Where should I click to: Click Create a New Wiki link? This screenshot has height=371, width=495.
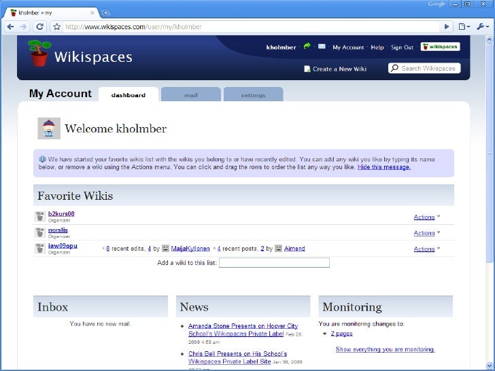click(340, 69)
